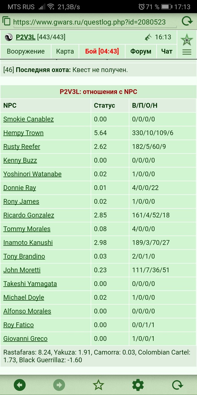197x395 pixels.
Task: Open the Inamoto Kanushi NPC link
Action: pyautogui.click(x=28, y=243)
